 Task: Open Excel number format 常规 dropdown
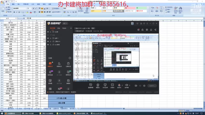76,8
